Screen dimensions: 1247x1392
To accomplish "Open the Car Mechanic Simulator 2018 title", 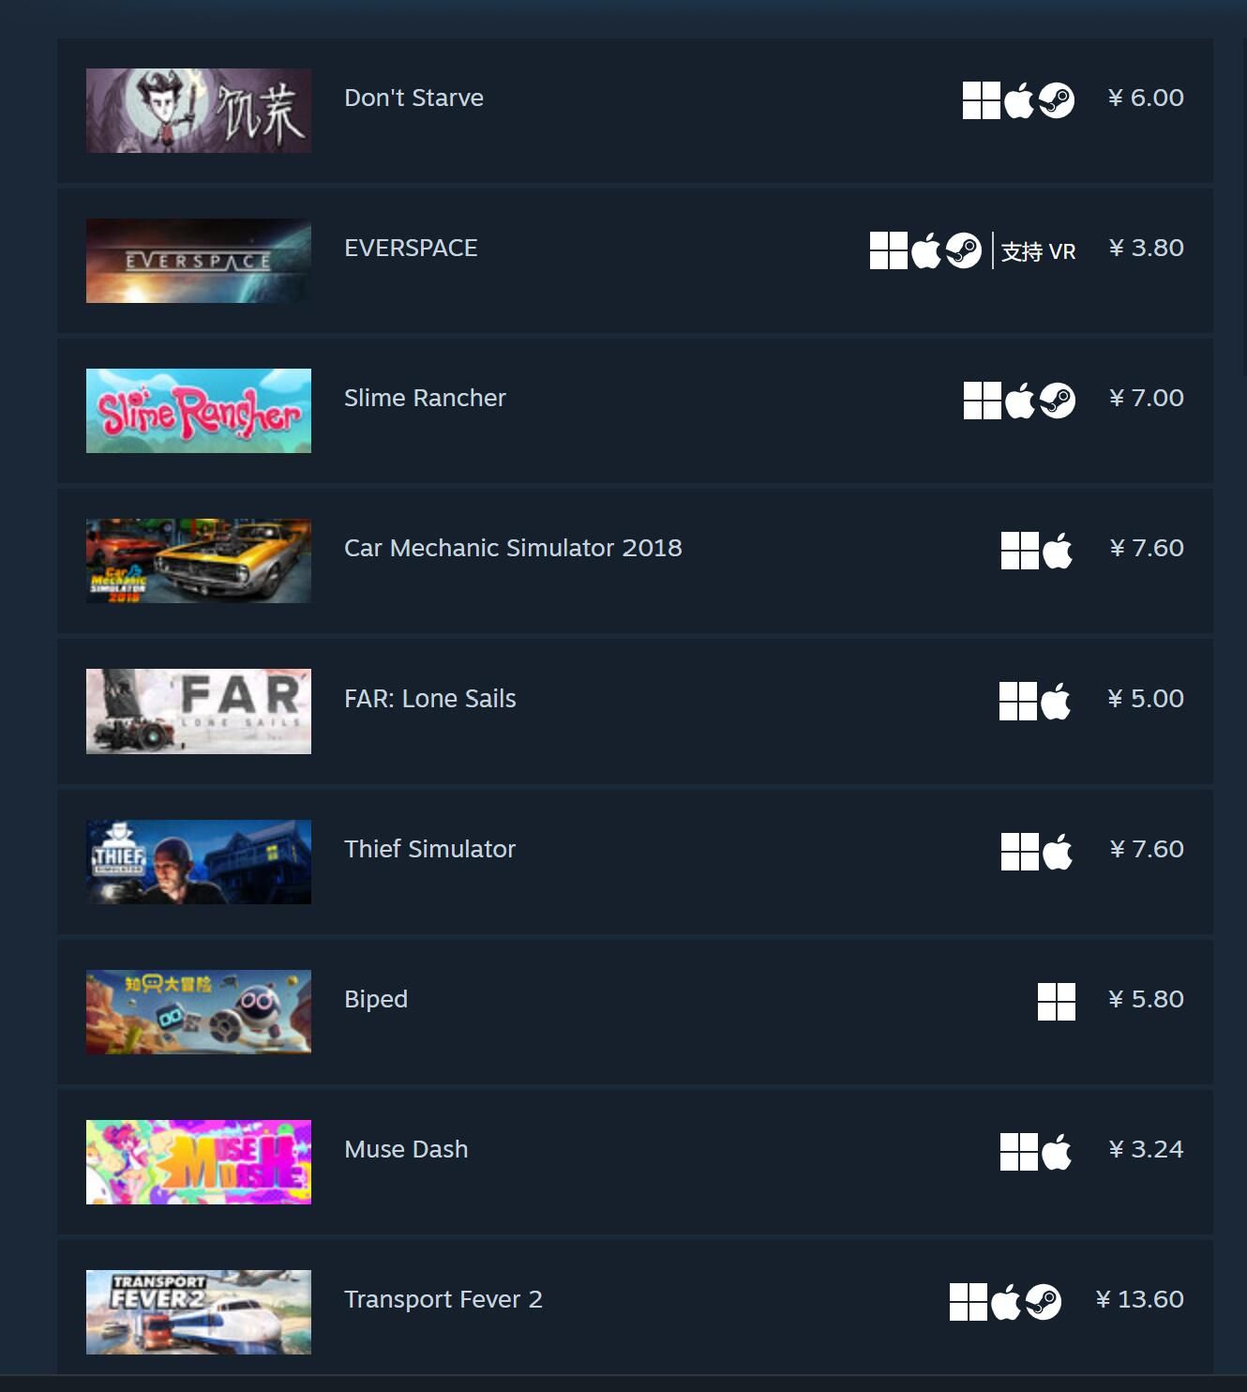I will click(513, 548).
